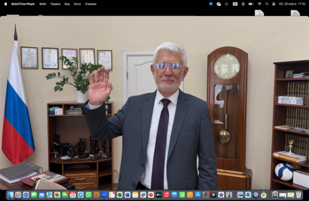309x201 pixels.
Task: Open the blue Zoom app in Dock
Action: pos(104,195)
